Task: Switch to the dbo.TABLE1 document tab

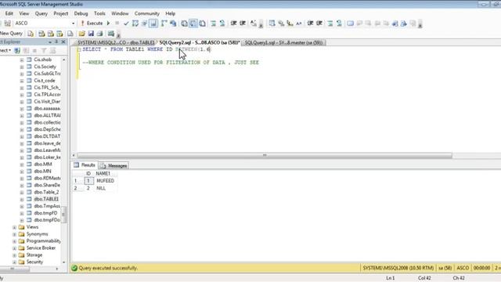Action: [116, 42]
